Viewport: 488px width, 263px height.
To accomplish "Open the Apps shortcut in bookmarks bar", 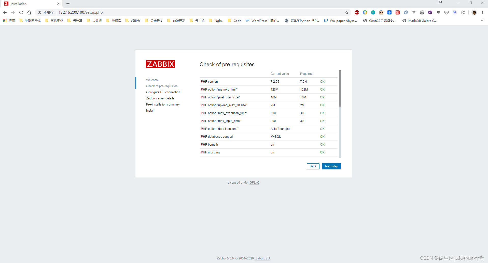I will pos(9,21).
